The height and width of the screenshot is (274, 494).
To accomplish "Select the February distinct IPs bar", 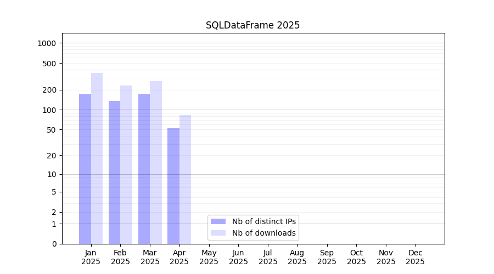I will (x=114, y=173).
